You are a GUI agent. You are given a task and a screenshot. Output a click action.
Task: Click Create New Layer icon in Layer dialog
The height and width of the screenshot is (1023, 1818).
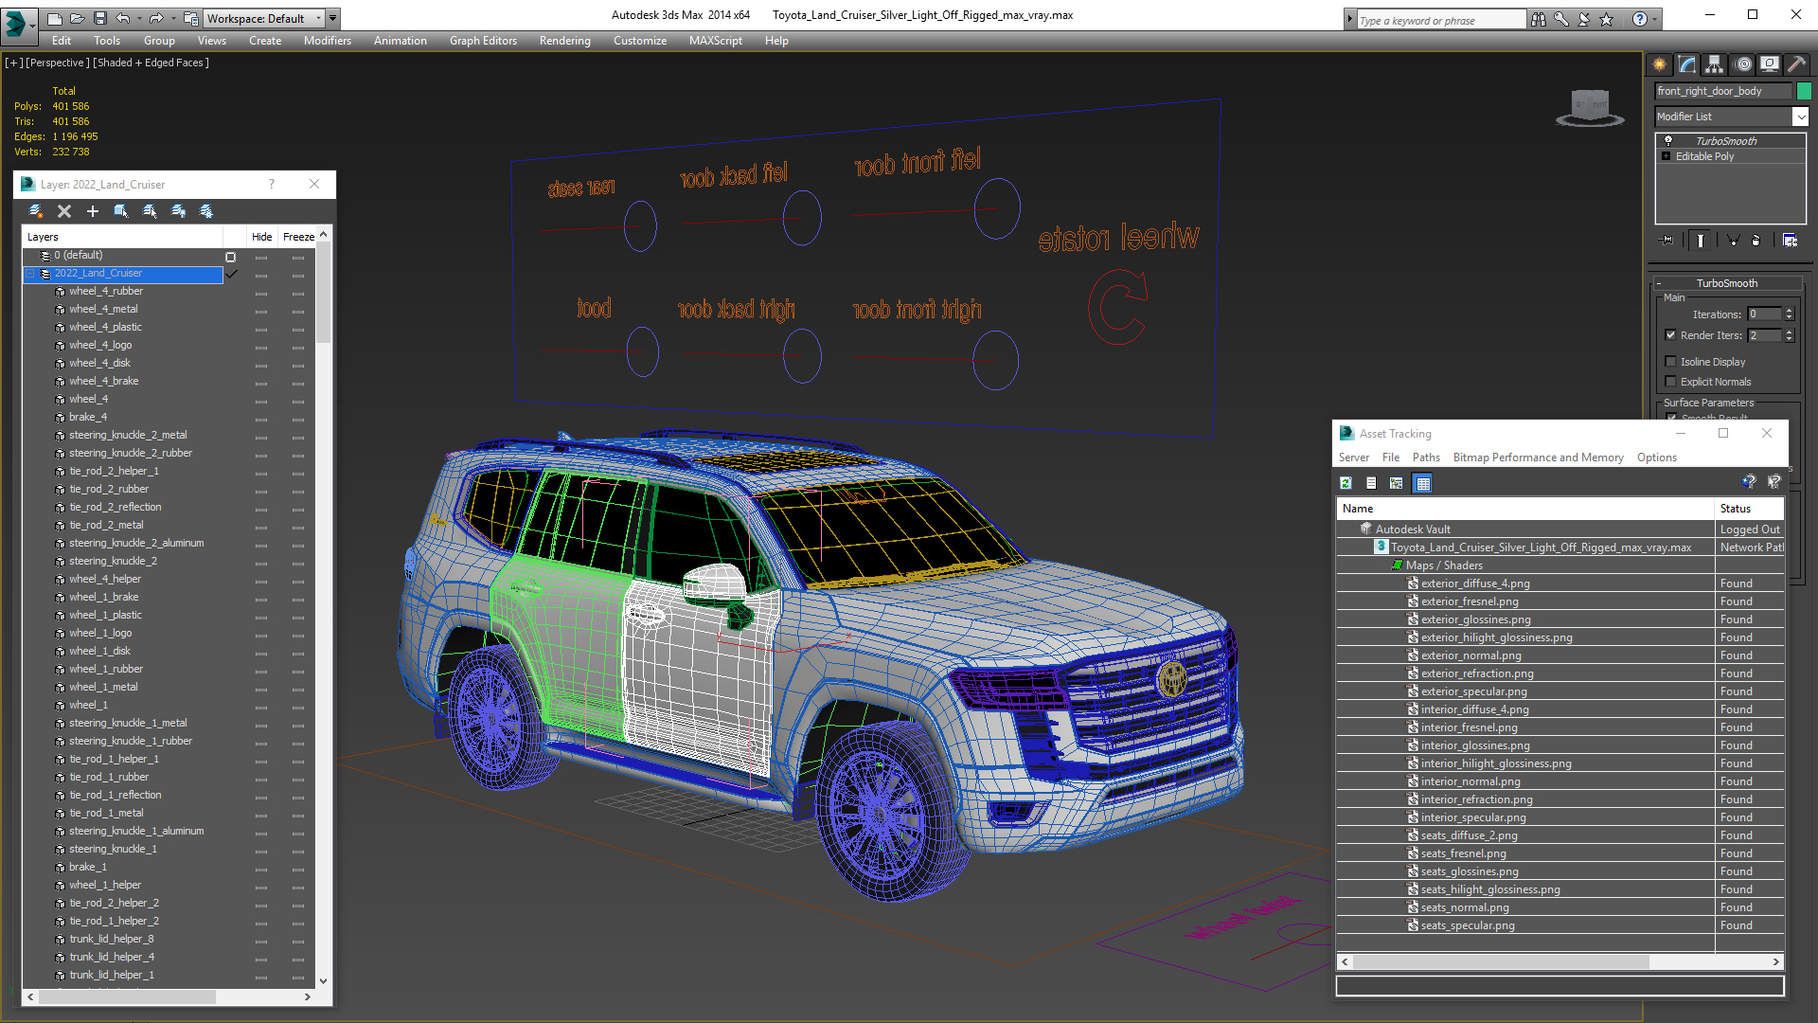click(36, 211)
